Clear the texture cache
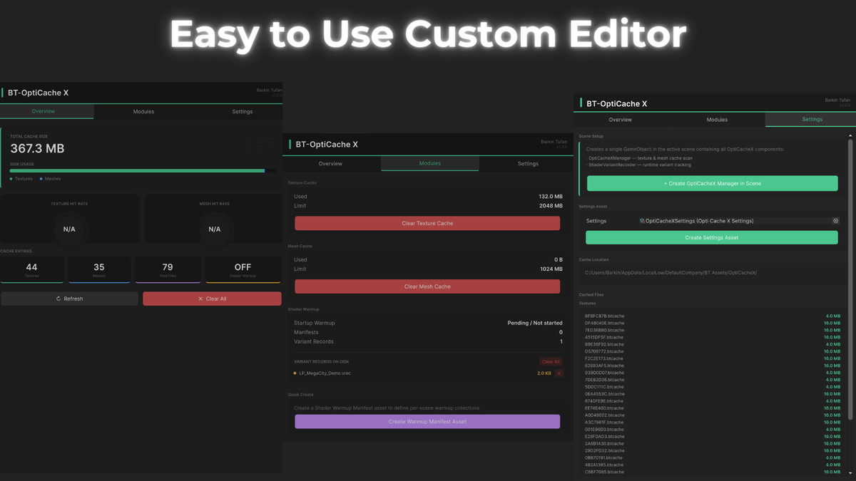Viewport: 856px width, 481px height. 427,223
